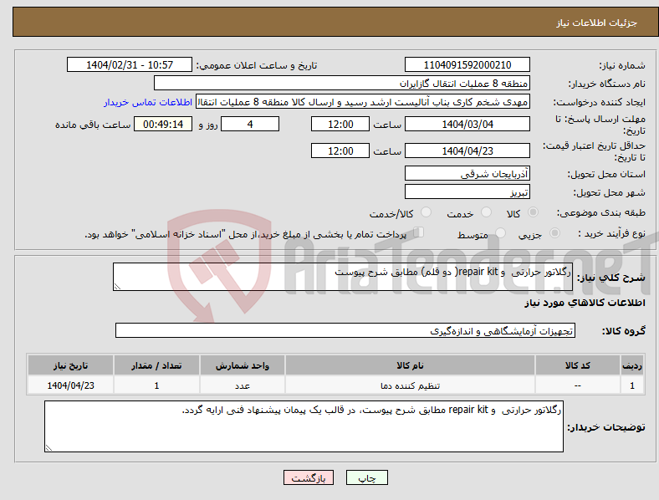Click the نام کالا column header
The image size is (659, 500).
(x=410, y=365)
